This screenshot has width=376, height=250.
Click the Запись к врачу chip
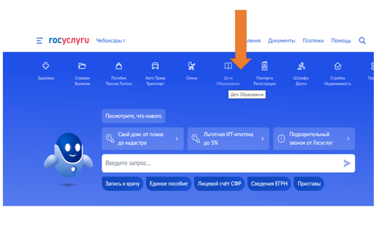(x=123, y=184)
